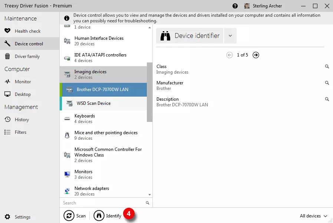Click the Device control wrench icon
The width and height of the screenshot is (333, 223).
tap(7, 43)
